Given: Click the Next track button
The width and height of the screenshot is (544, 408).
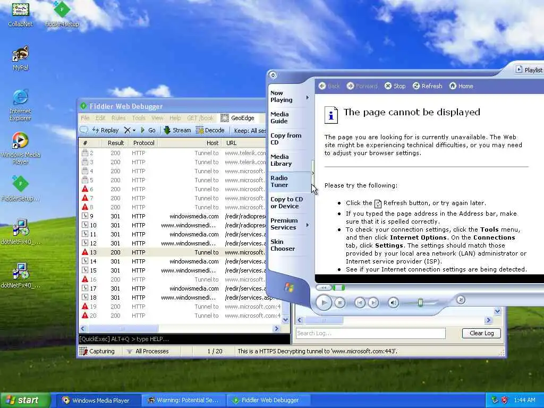Looking at the screenshot, I should click(373, 303).
